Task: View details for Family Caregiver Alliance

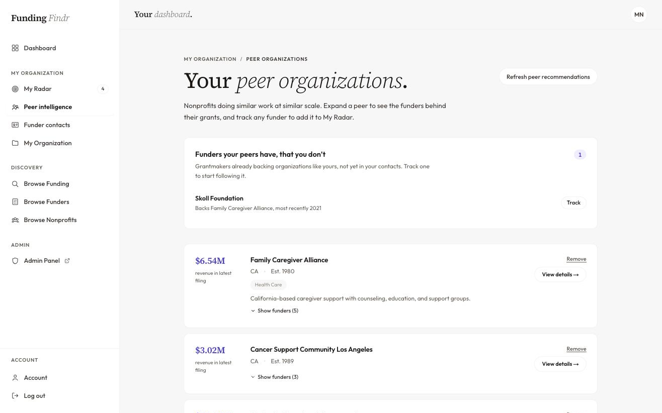Action: [x=560, y=274]
